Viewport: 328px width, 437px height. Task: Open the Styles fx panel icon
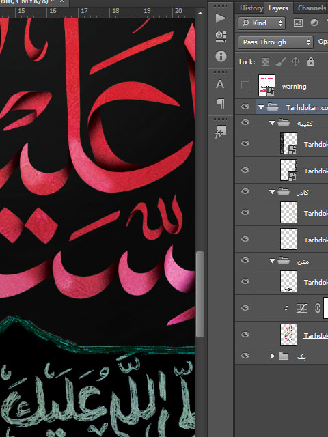pyautogui.click(x=220, y=132)
